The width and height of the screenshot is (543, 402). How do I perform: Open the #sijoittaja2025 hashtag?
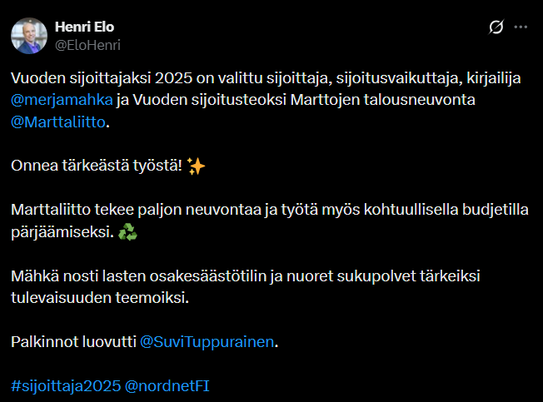tap(65, 385)
